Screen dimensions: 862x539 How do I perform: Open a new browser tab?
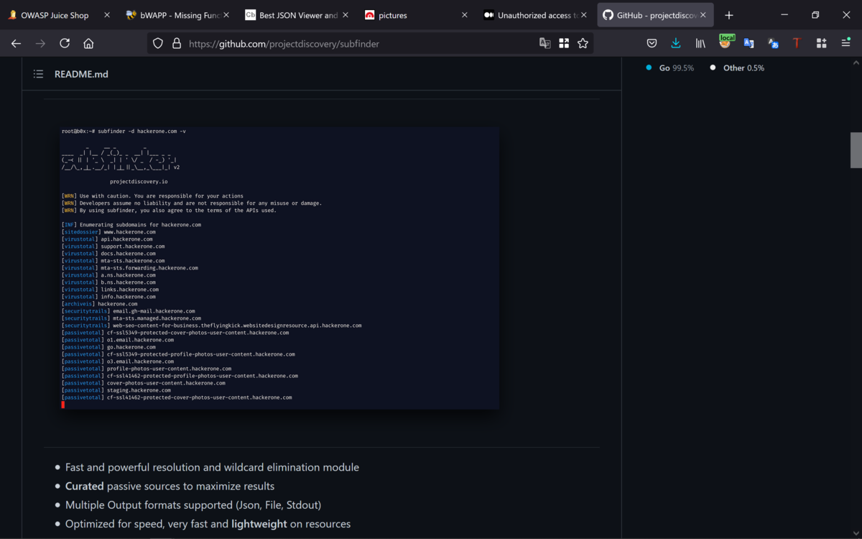pos(729,15)
